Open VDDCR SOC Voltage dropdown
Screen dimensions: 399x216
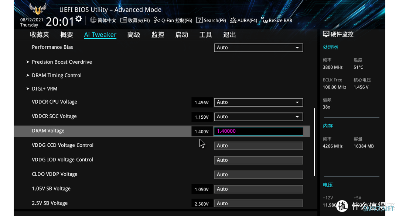[x=259, y=117]
